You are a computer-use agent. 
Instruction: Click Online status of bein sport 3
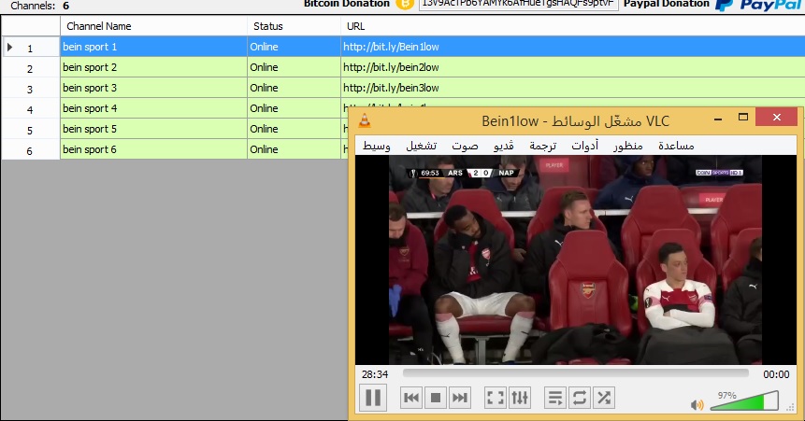click(x=264, y=88)
